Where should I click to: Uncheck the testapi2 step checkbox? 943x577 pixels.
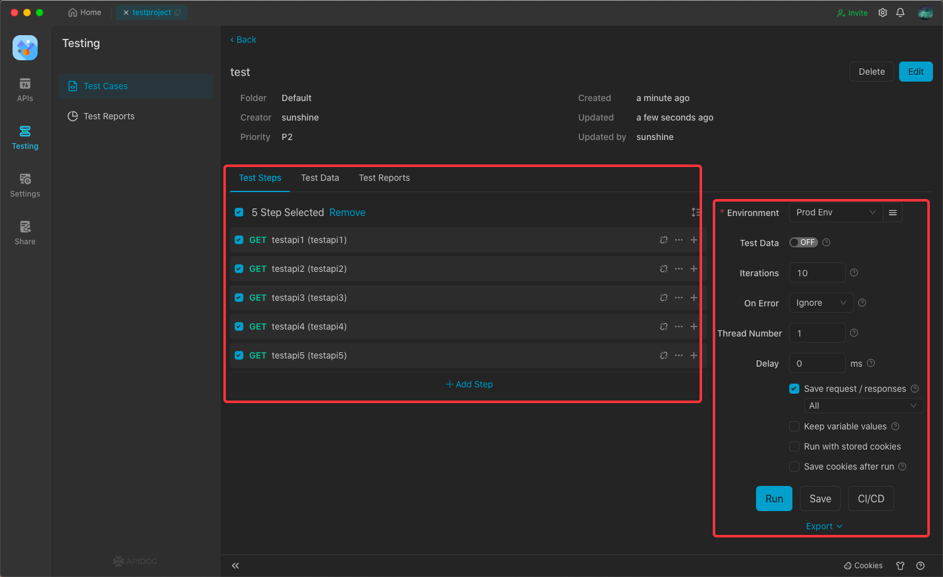click(239, 269)
